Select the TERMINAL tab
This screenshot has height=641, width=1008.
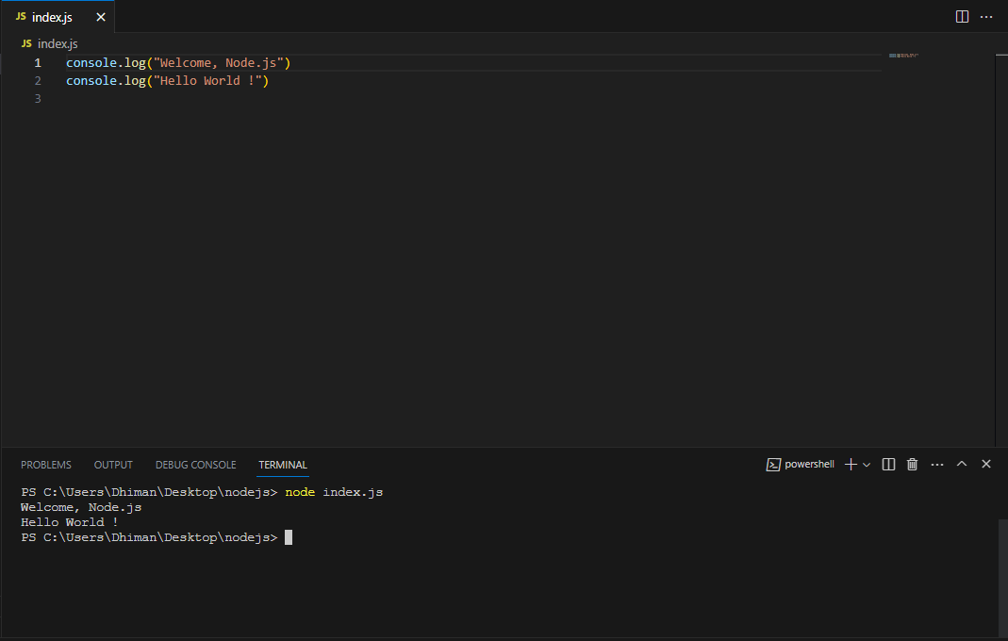[x=283, y=465]
